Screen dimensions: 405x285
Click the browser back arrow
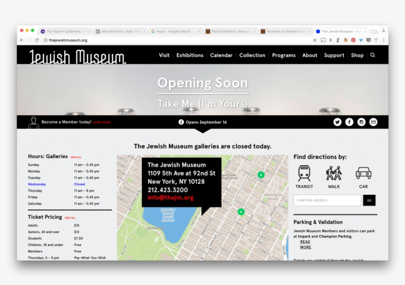coord(22,40)
